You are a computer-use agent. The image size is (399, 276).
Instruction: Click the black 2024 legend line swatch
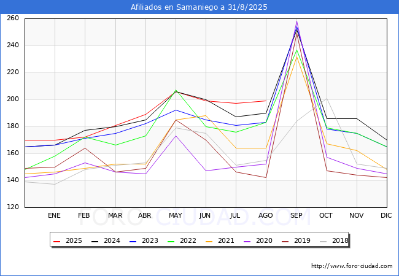tap(95, 241)
